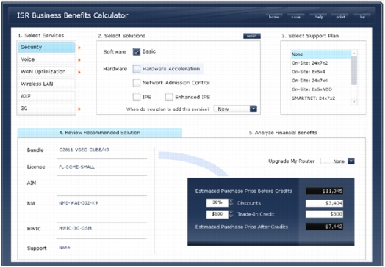The height and width of the screenshot is (267, 385).
Task: Enable the Hardware Acceleration checkbox
Action: pyautogui.click(x=137, y=69)
